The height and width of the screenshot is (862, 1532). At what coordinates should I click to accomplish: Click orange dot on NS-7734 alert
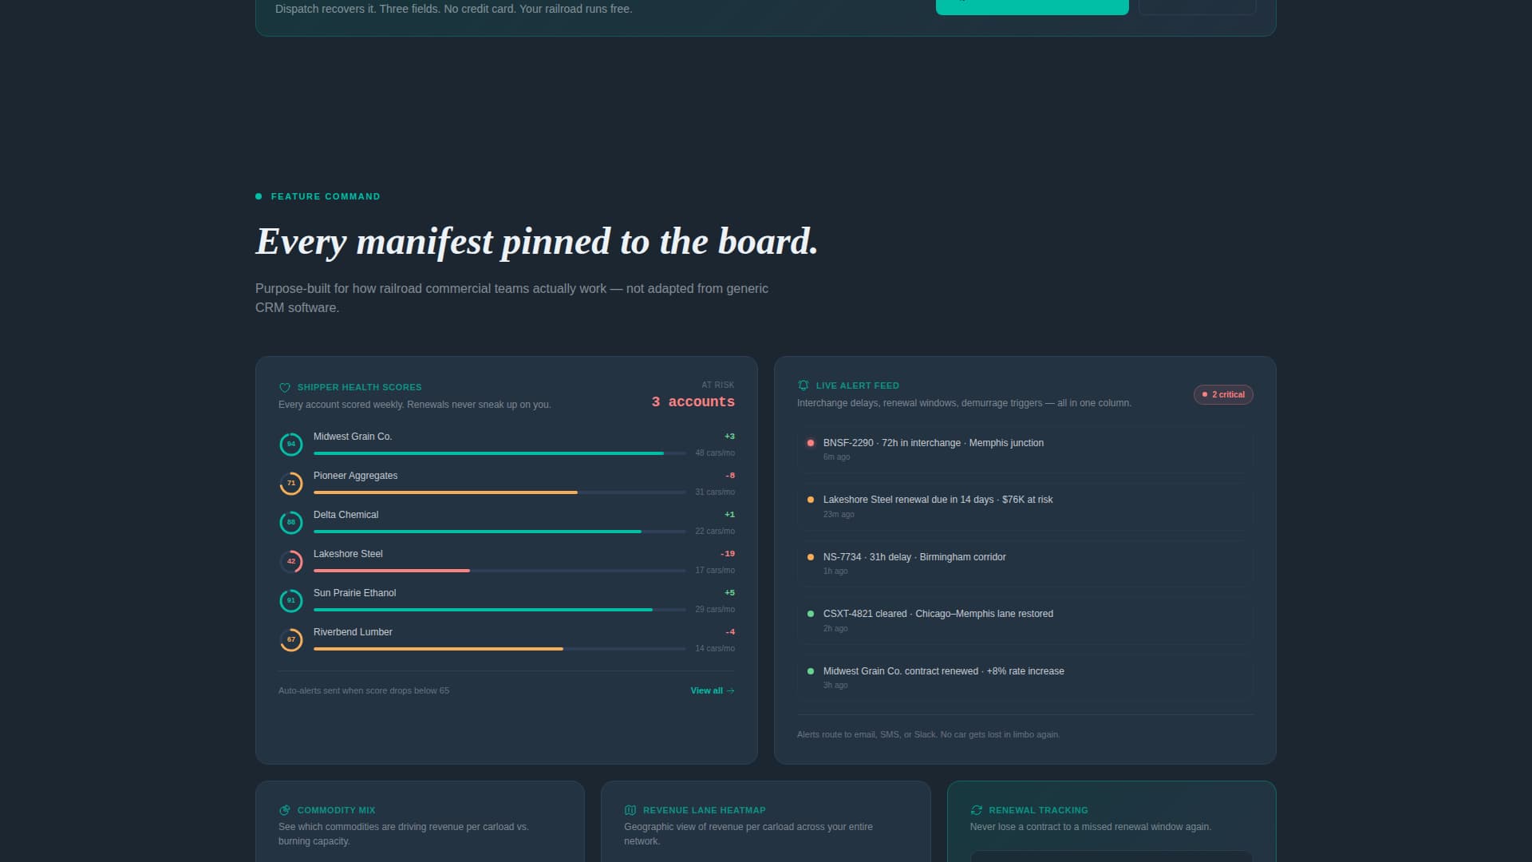point(811,557)
